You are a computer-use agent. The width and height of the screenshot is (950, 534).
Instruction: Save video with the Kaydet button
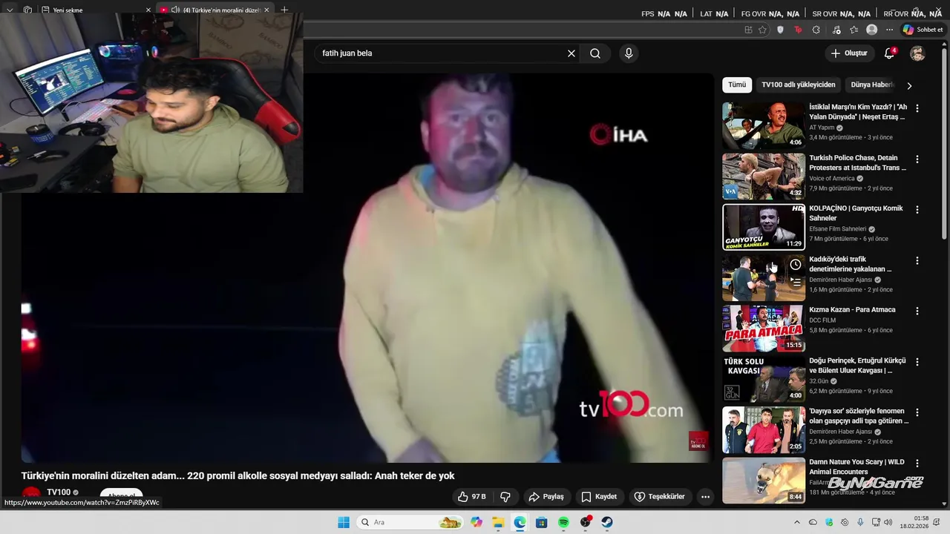tap(600, 496)
